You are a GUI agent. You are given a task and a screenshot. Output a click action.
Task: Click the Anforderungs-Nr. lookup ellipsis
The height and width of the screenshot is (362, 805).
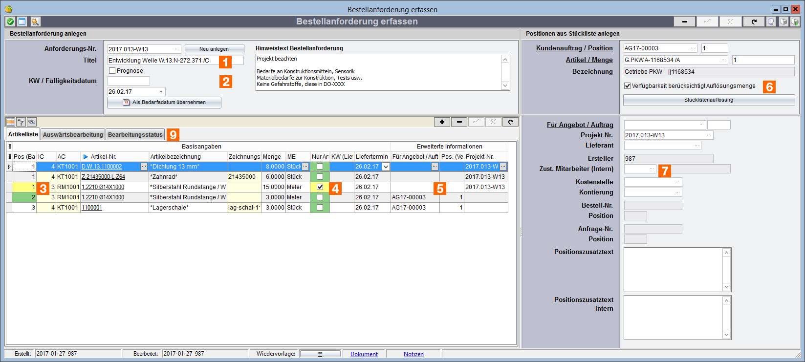pos(176,49)
